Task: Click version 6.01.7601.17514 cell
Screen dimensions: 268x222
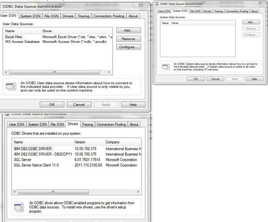Action: point(88,160)
